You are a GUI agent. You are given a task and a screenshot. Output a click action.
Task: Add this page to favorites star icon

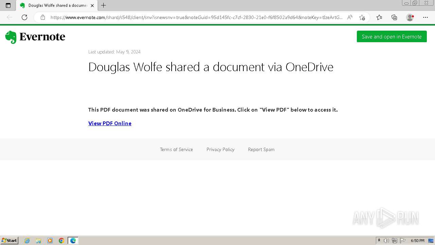point(362,17)
